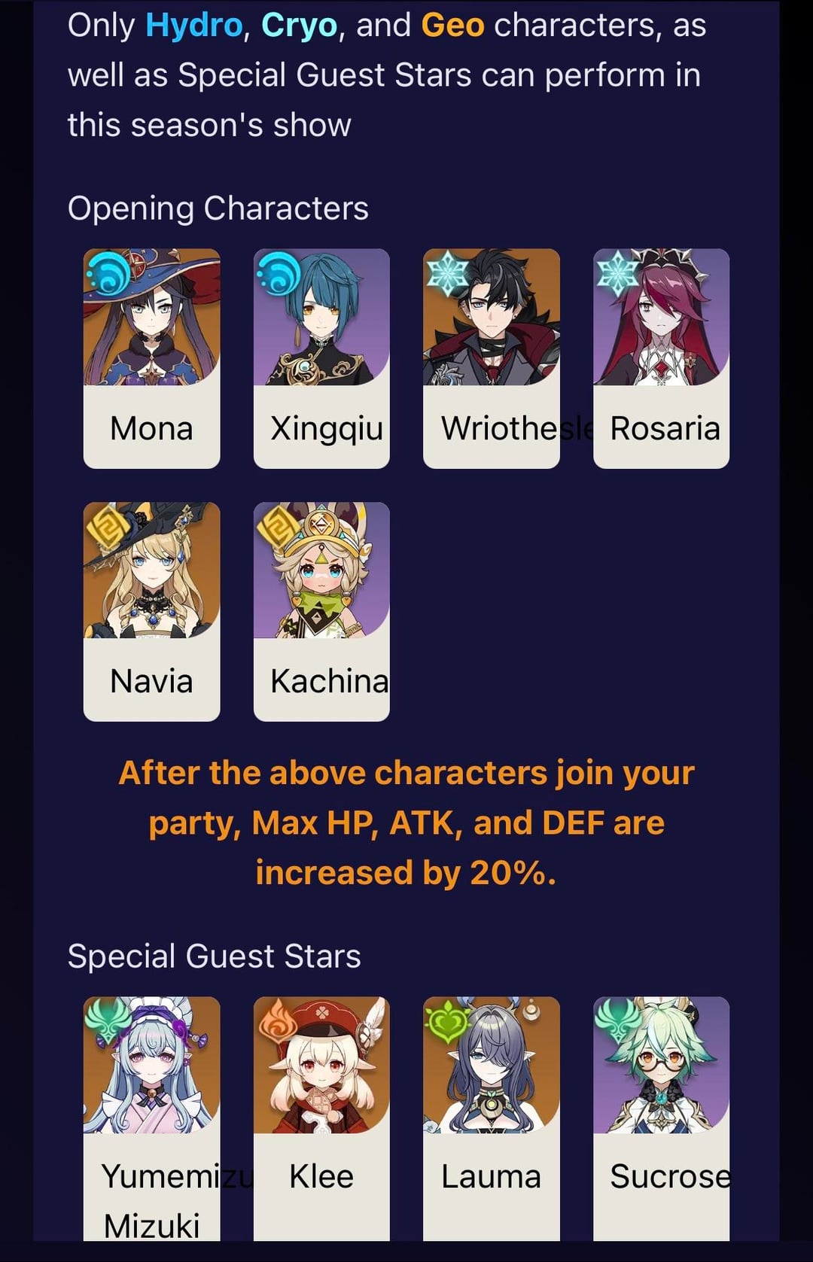Tap the Cryo snowflake icon on Rosaria
Screen dimensions: 813x1262
pyautogui.click(x=618, y=273)
